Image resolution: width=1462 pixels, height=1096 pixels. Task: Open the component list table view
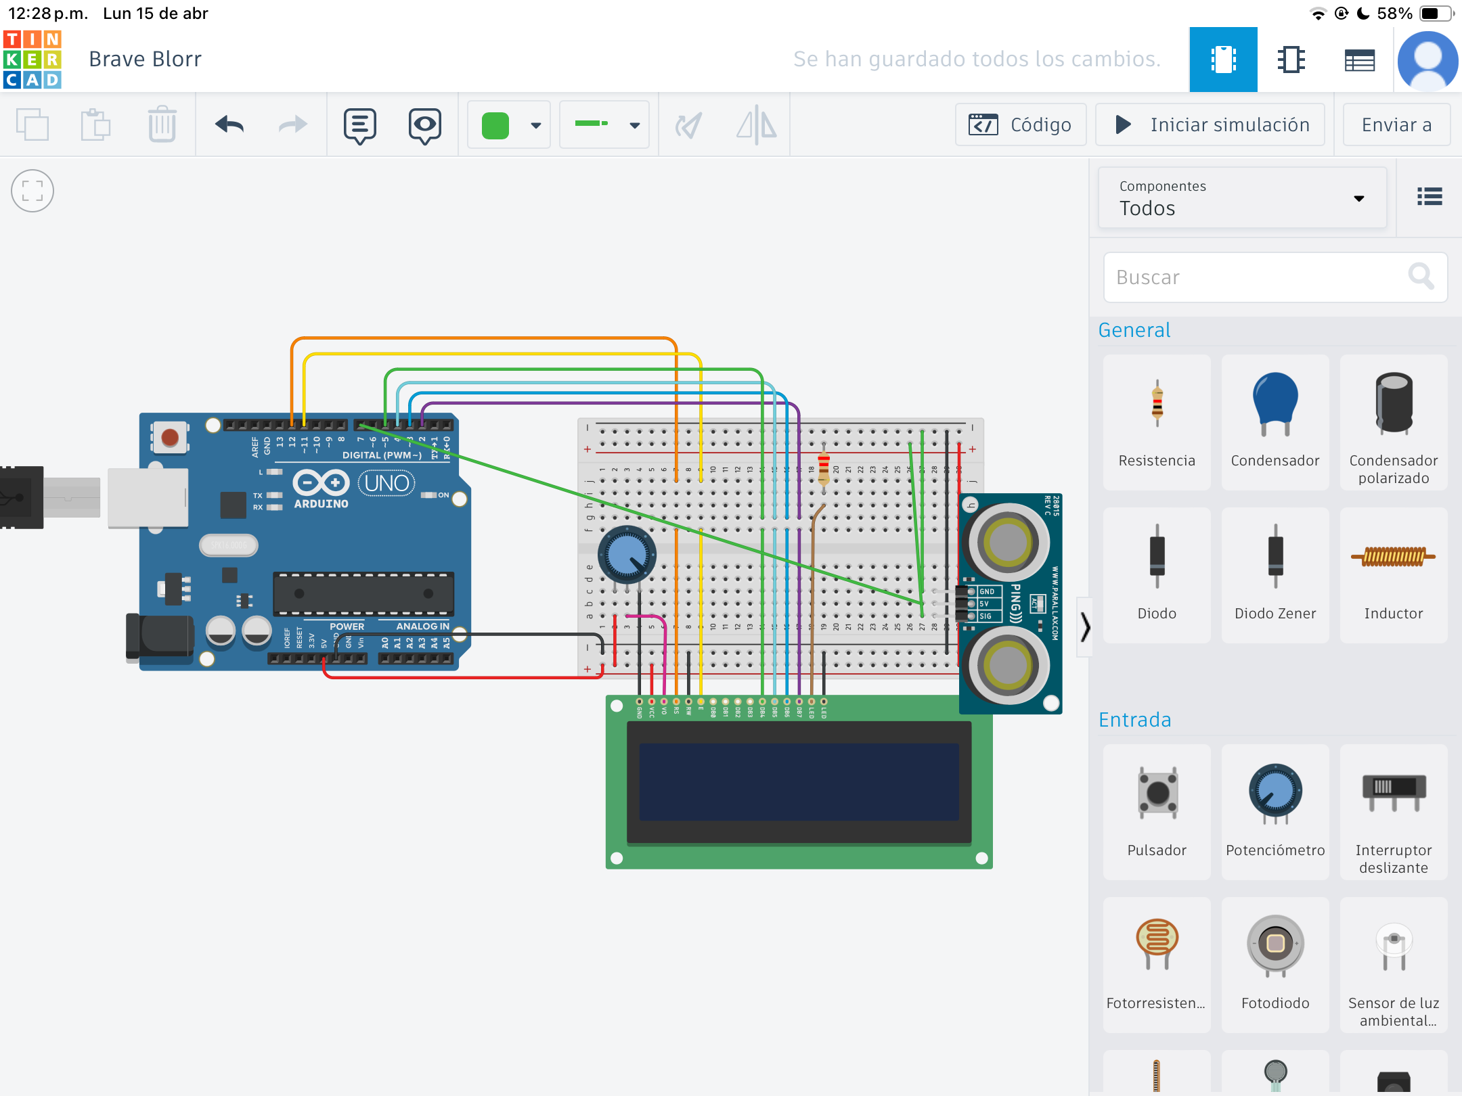[1359, 60]
